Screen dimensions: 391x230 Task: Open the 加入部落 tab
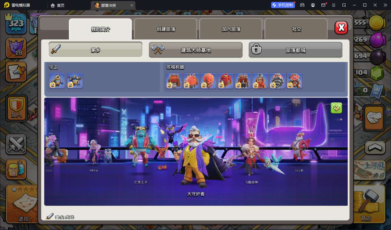(231, 29)
